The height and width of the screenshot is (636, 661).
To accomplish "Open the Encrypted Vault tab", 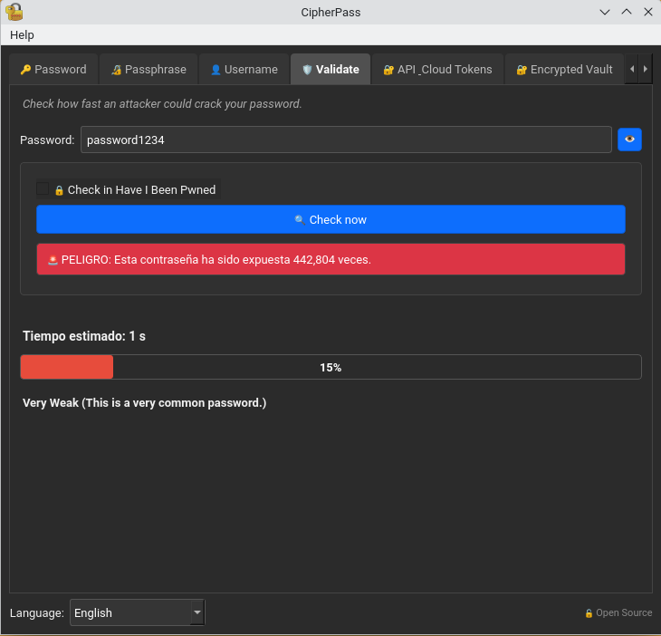I will [x=564, y=69].
